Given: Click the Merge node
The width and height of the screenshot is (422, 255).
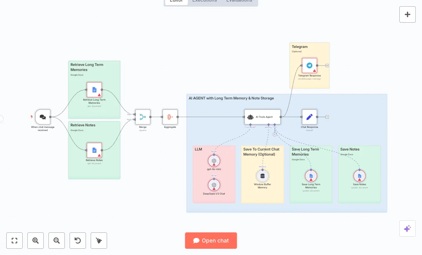Looking at the screenshot, I should coord(143,117).
